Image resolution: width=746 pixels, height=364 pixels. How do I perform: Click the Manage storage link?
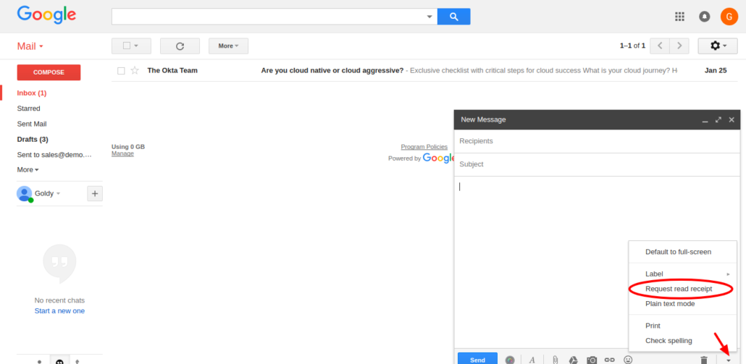click(x=122, y=153)
